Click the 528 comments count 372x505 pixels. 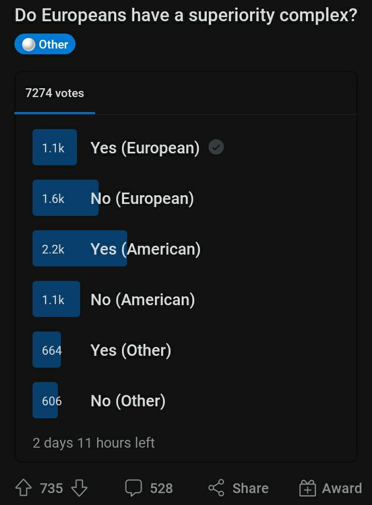pyautogui.click(x=161, y=488)
